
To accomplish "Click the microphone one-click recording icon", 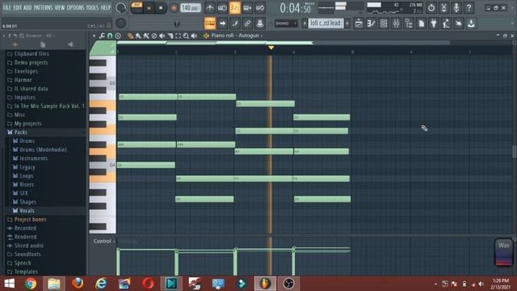I will click(456, 7).
